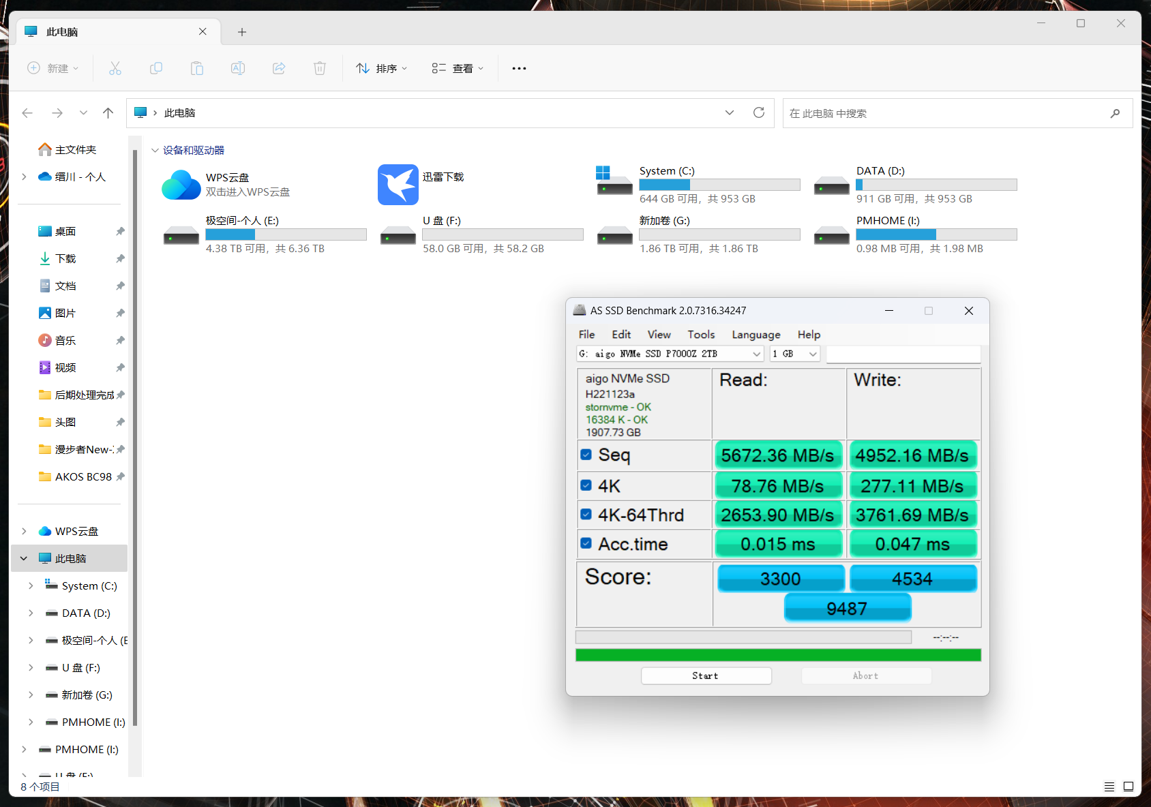1151x807 pixels.
Task: Click the Share icon in toolbar
Action: coord(279,68)
